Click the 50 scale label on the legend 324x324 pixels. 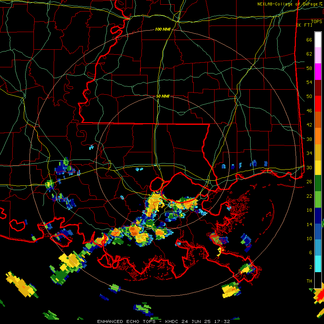(309, 96)
